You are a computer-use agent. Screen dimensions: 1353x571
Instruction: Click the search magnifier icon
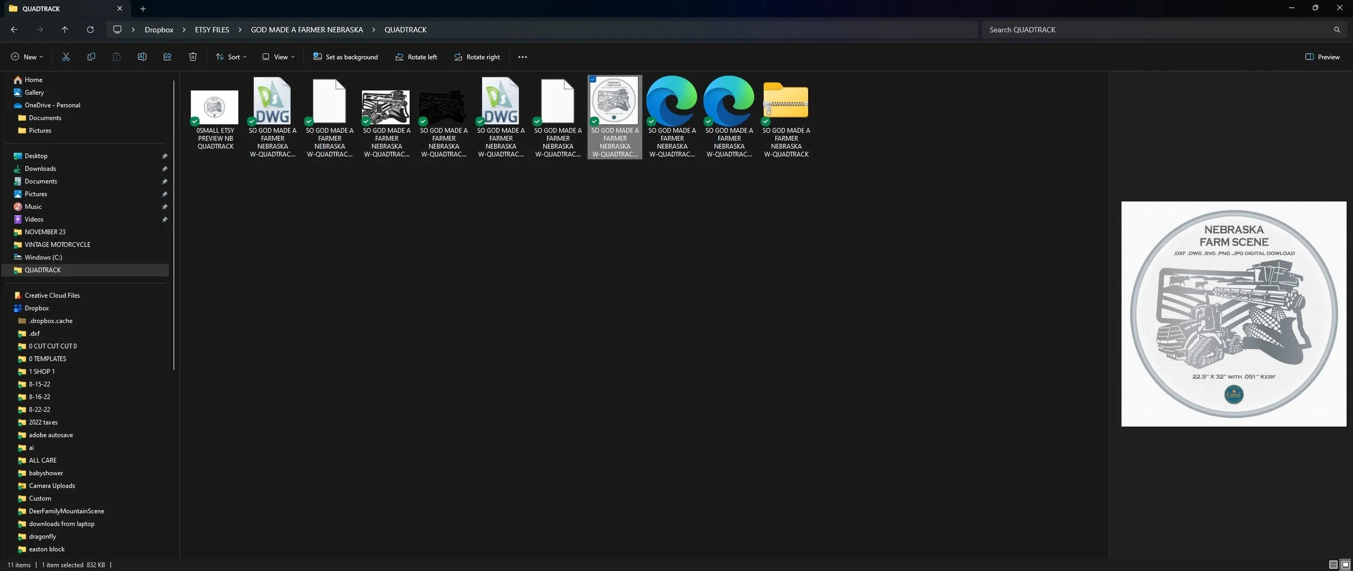coord(1337,30)
